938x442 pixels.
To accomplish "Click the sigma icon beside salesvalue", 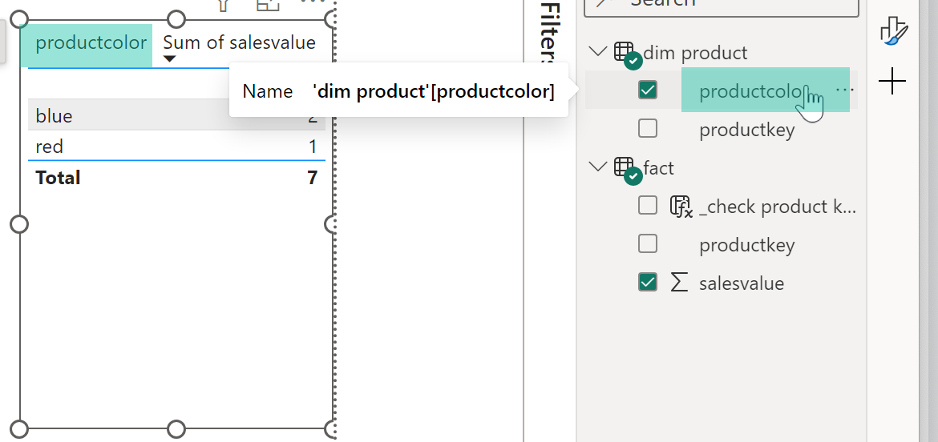I will click(x=679, y=282).
